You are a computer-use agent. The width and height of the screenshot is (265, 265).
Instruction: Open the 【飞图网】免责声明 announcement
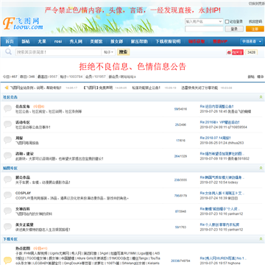pos(98,88)
